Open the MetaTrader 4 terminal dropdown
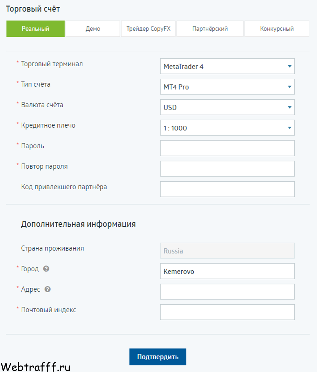This screenshot has height=372, width=317. pos(227,66)
